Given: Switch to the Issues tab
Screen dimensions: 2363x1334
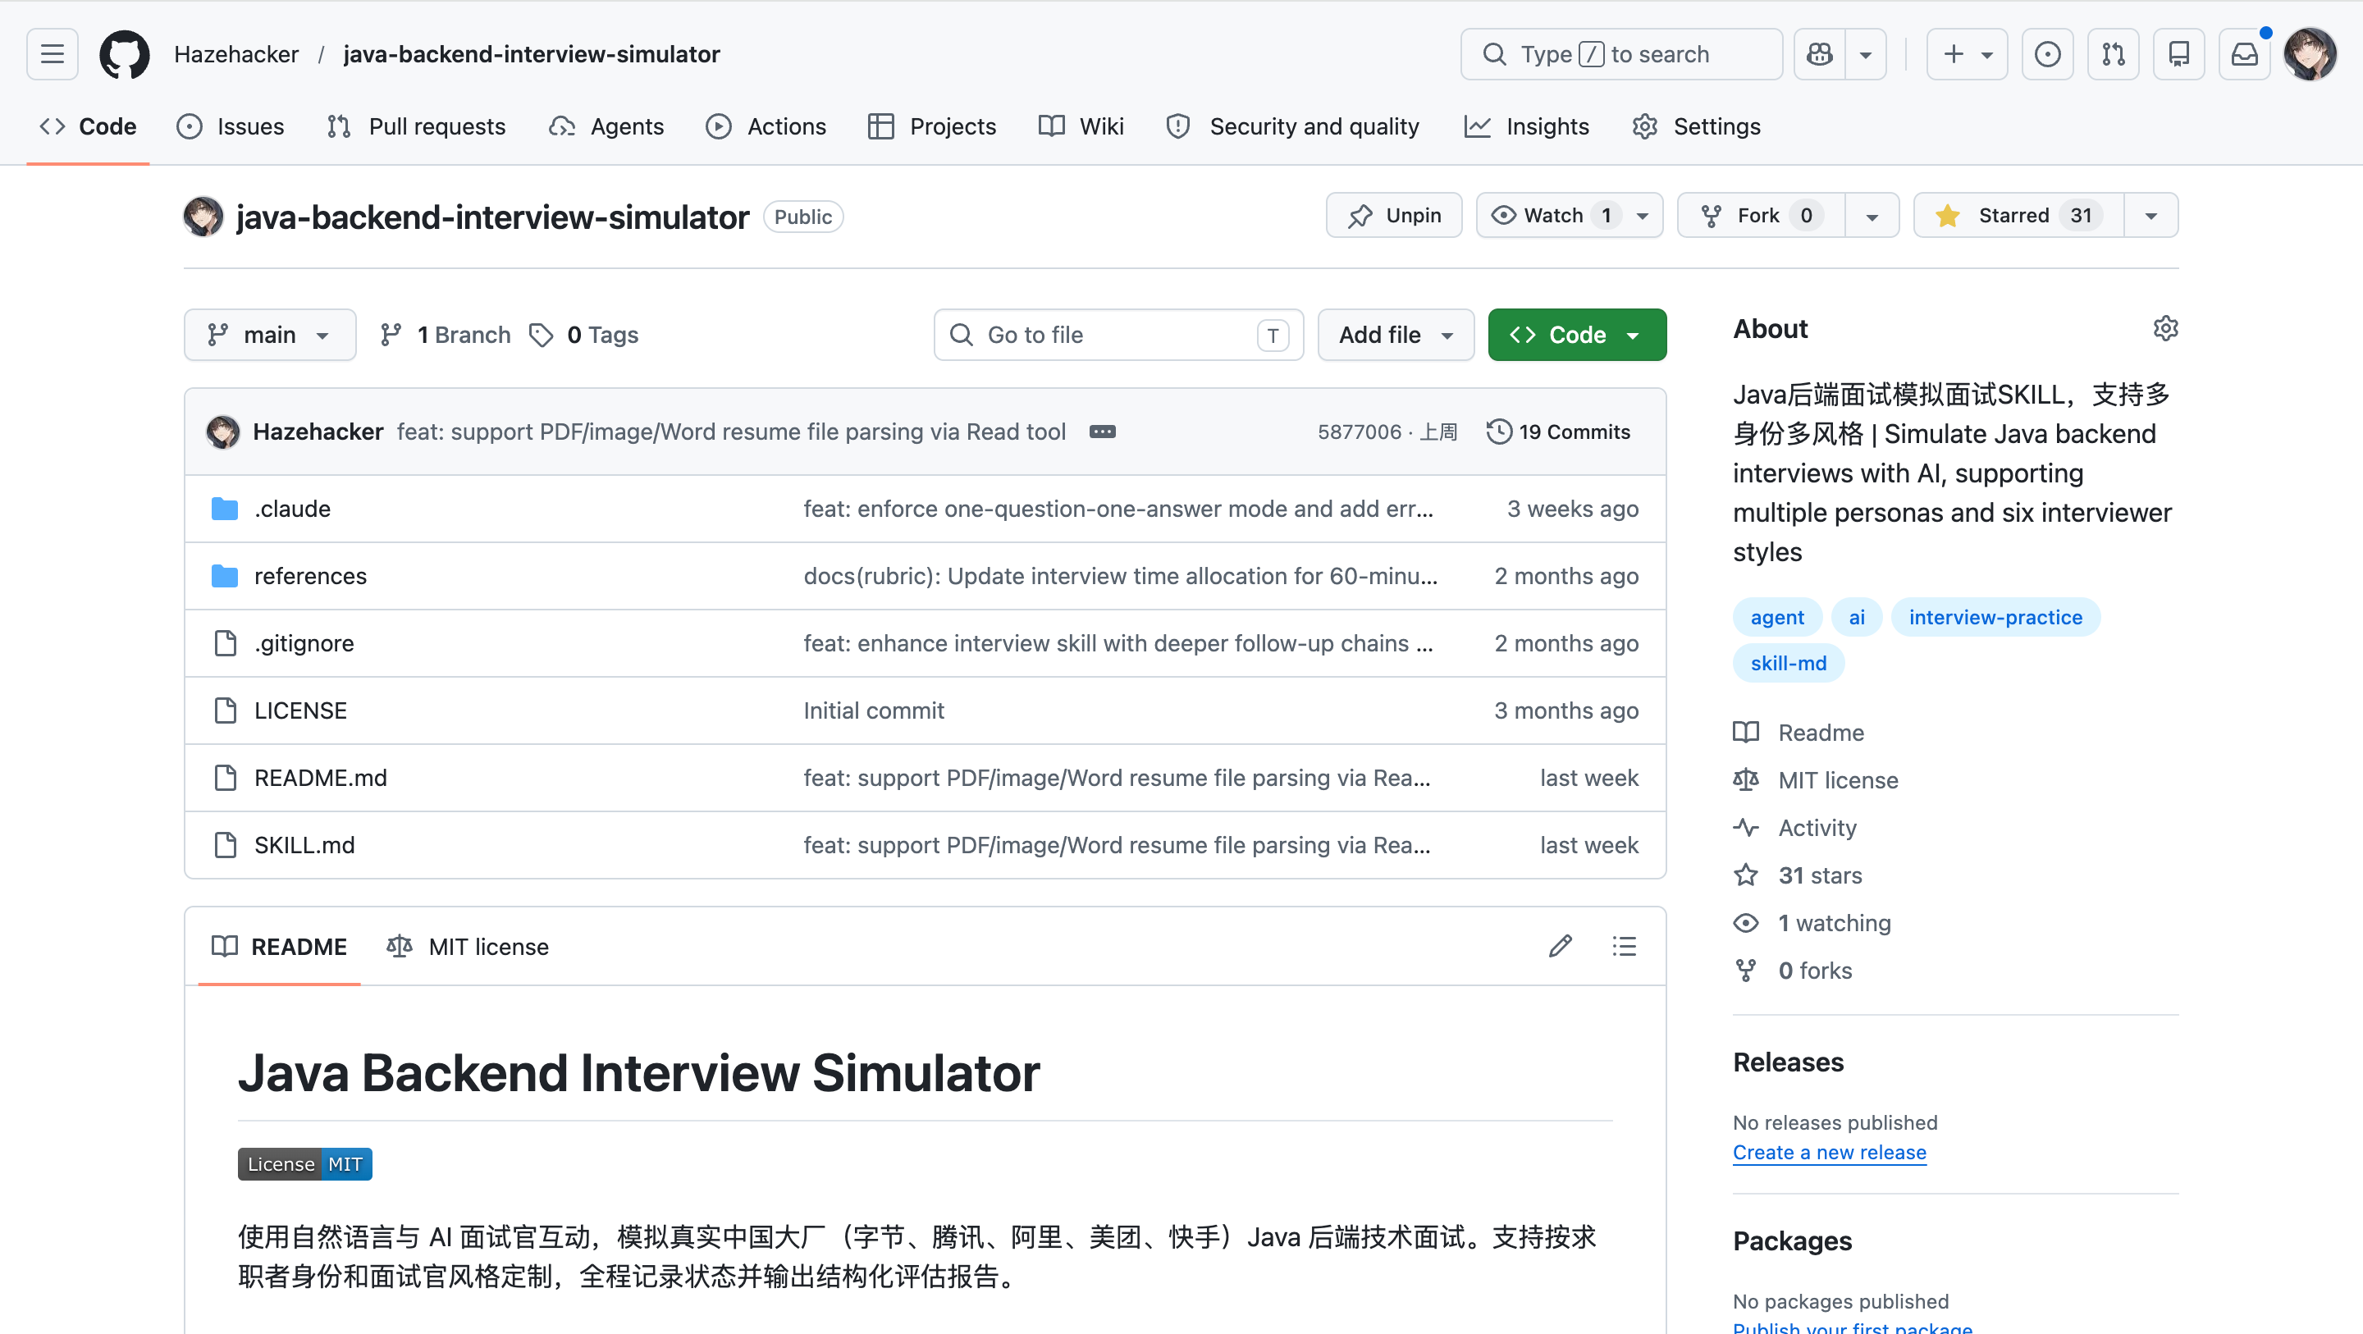Looking at the screenshot, I should click(x=231, y=126).
